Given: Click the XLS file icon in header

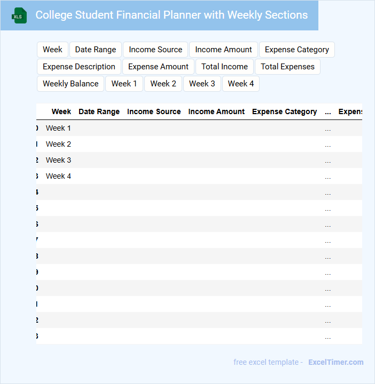Looking at the screenshot, I should click(x=19, y=15).
